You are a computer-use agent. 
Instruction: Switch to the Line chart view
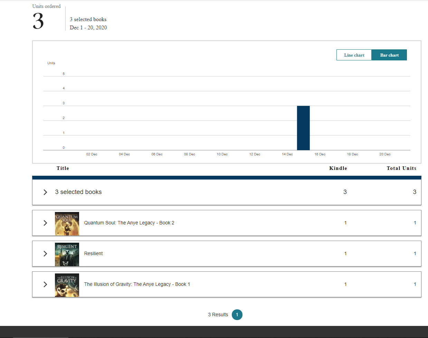[354, 55]
